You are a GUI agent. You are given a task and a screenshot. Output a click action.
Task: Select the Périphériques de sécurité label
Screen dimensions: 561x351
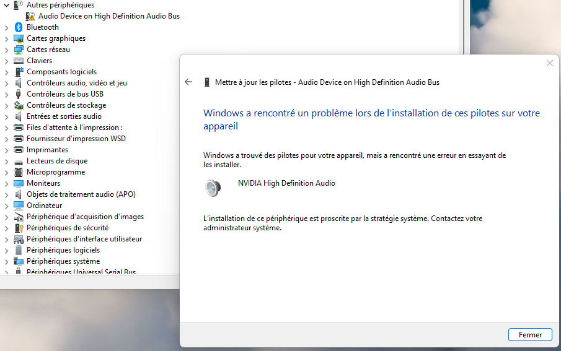[x=68, y=228]
